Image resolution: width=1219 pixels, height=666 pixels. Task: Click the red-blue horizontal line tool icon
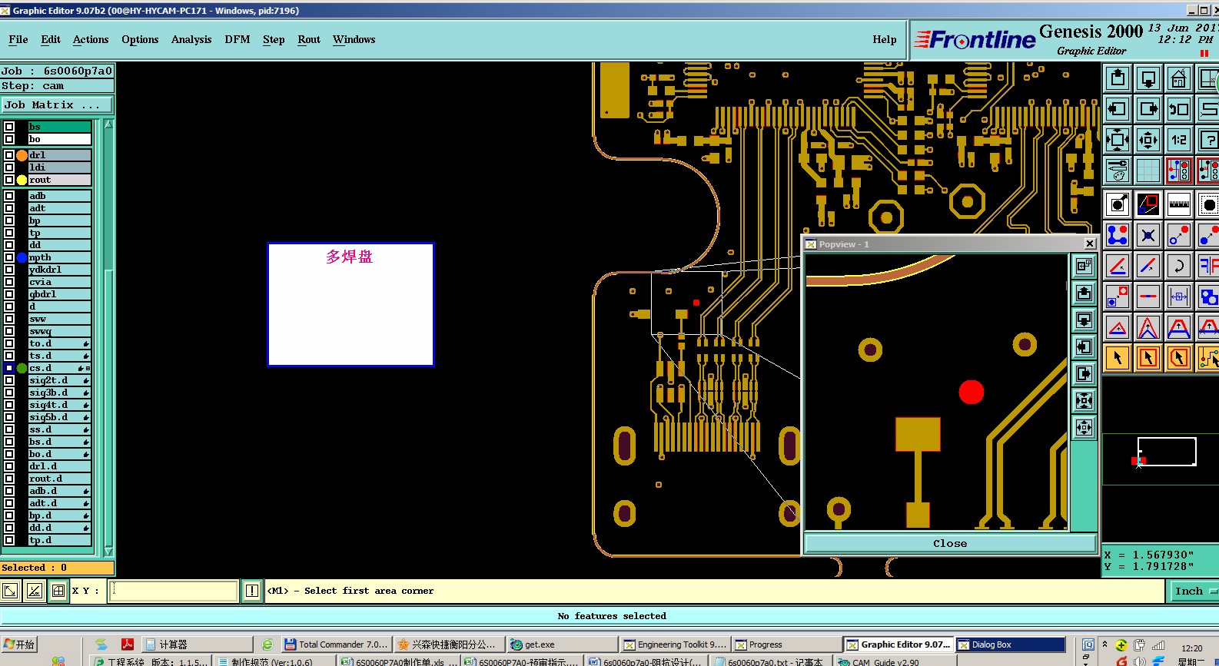click(1148, 297)
